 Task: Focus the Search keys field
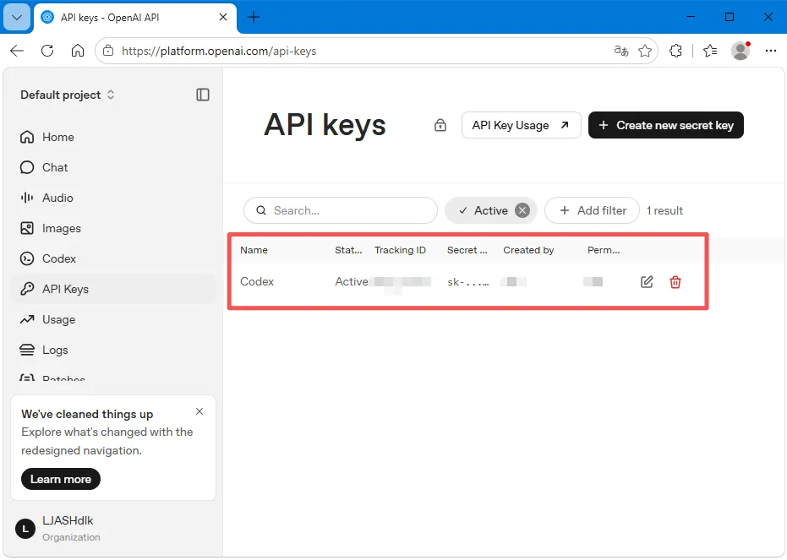coord(341,210)
